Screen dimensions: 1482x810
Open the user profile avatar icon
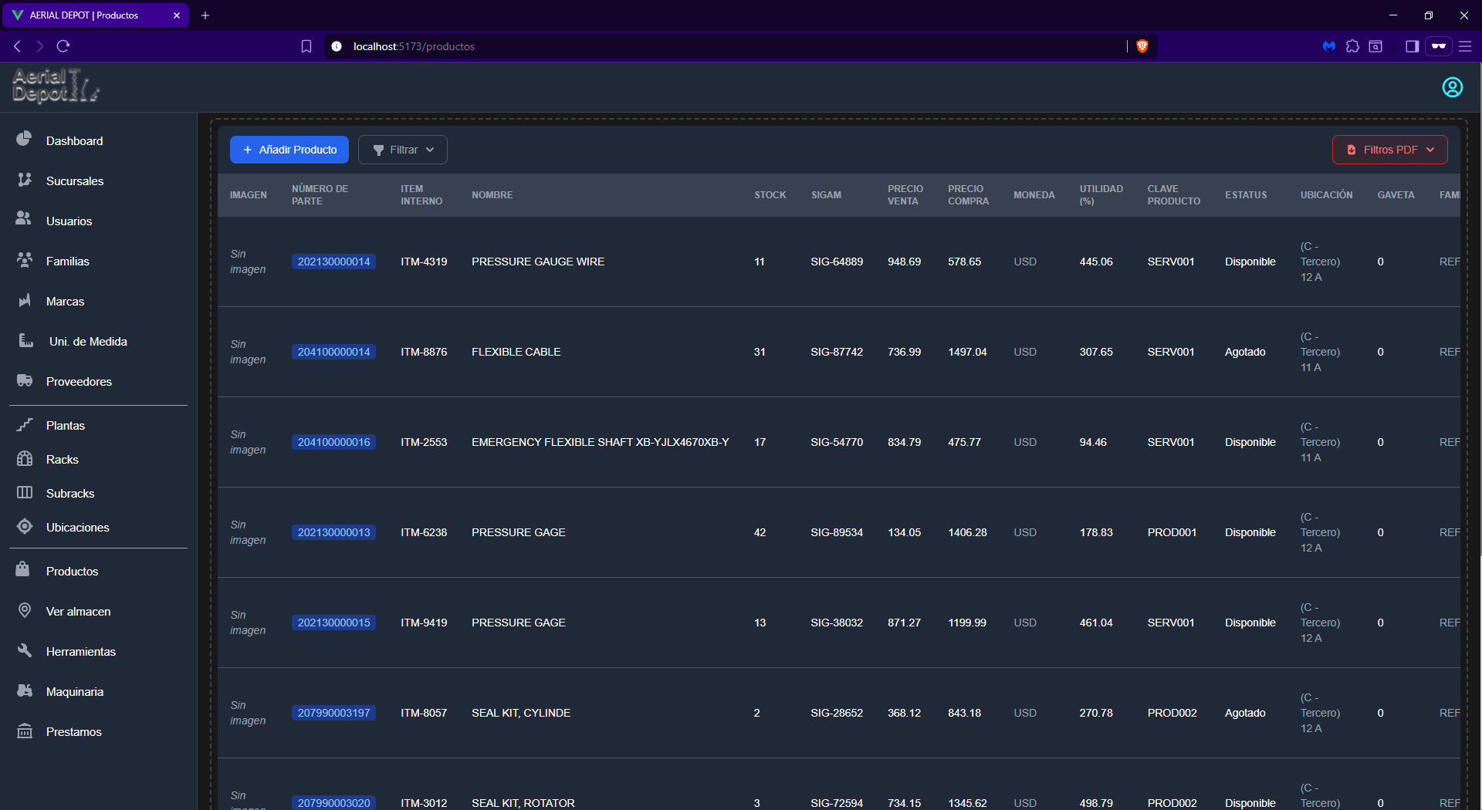(x=1452, y=87)
